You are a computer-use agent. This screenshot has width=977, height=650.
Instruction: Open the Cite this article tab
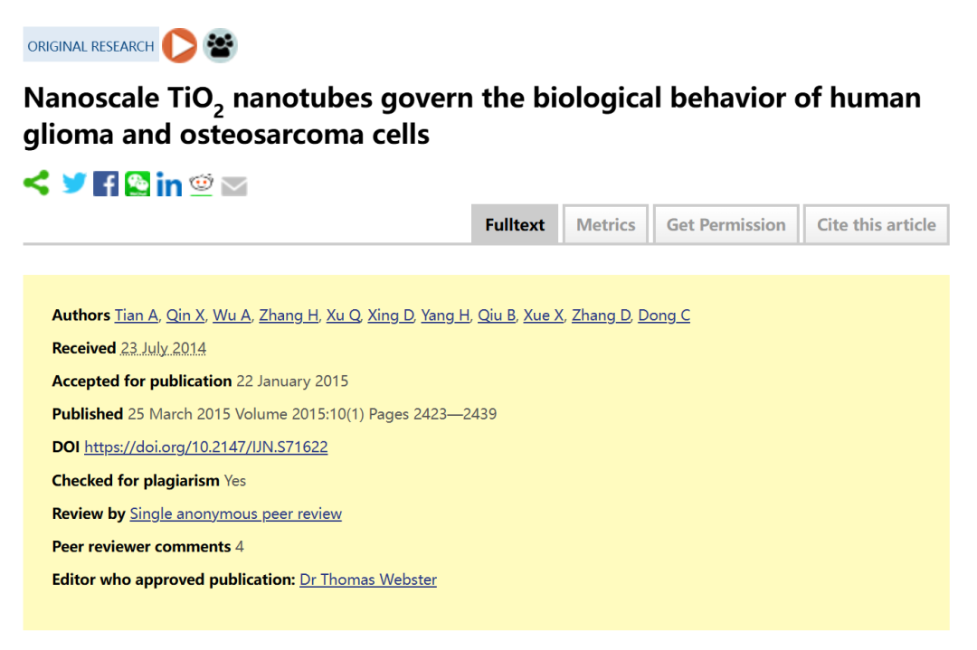(x=876, y=225)
